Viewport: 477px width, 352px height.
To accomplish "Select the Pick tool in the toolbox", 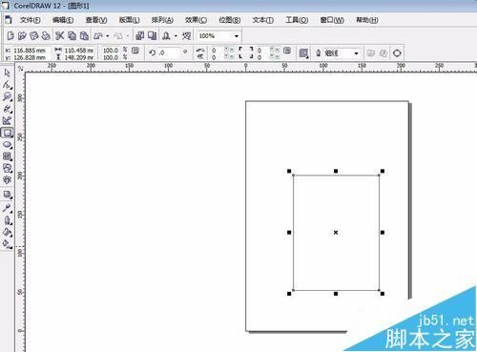I will pos(7,72).
